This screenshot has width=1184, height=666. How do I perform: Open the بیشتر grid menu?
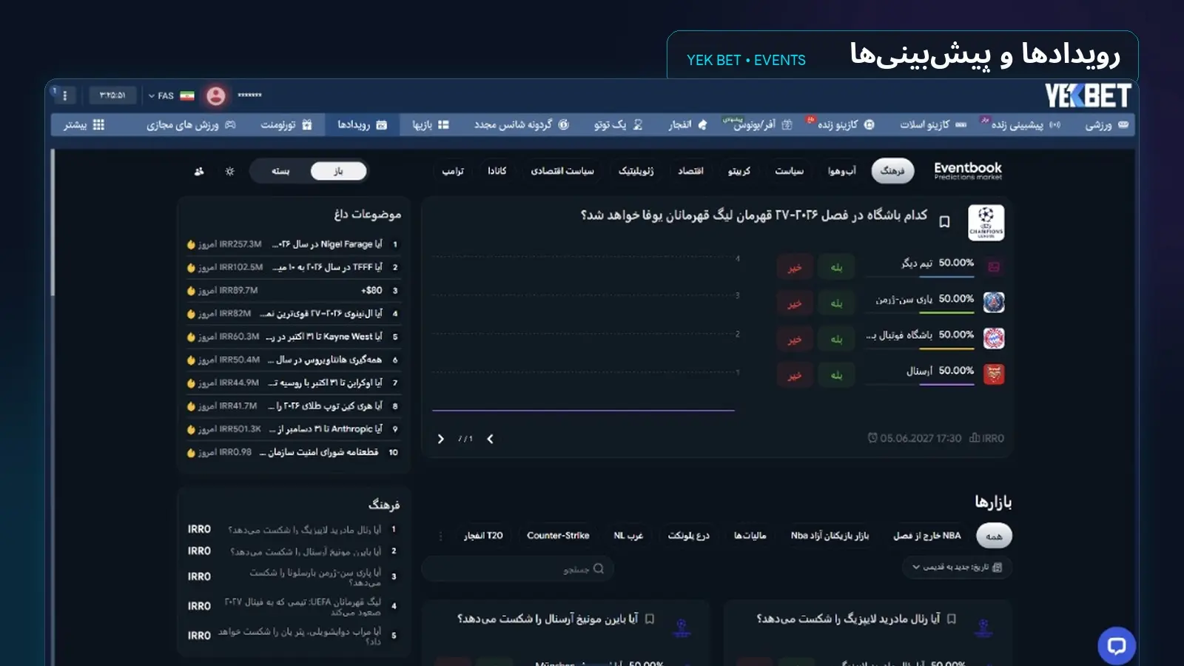click(84, 125)
